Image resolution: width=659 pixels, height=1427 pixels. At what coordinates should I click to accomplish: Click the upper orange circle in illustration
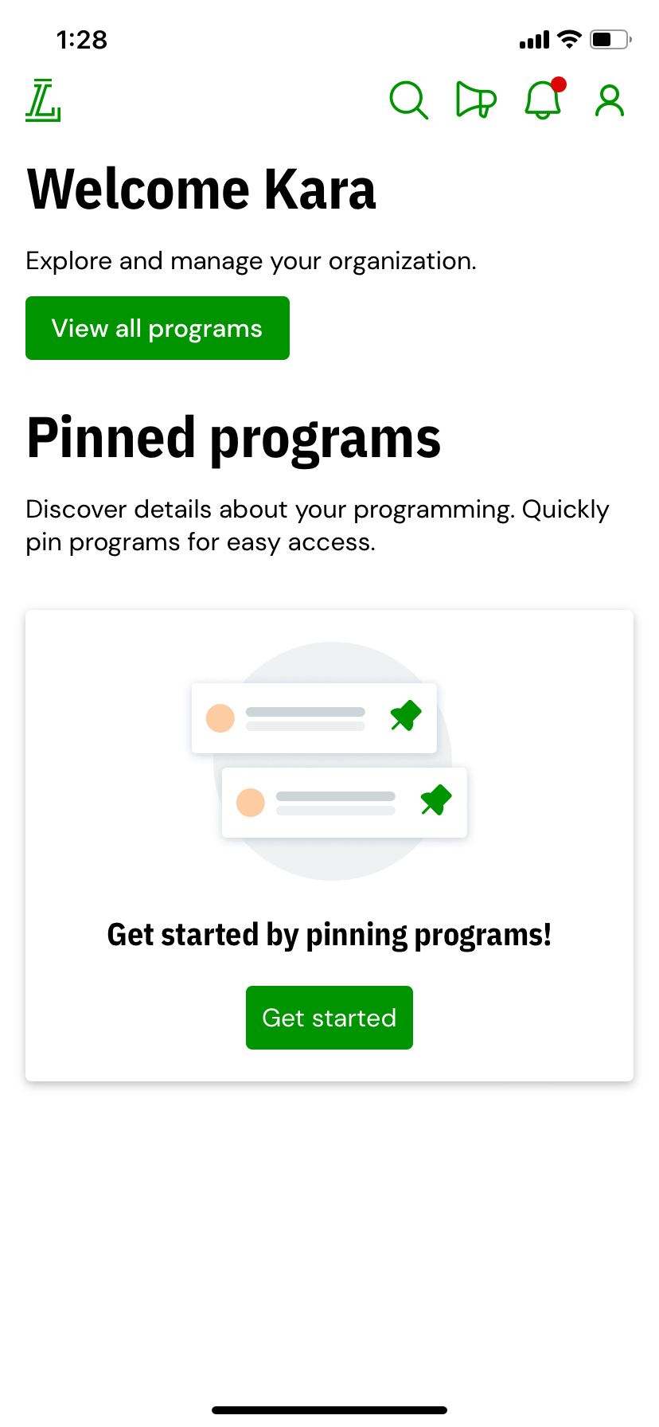coord(220,718)
